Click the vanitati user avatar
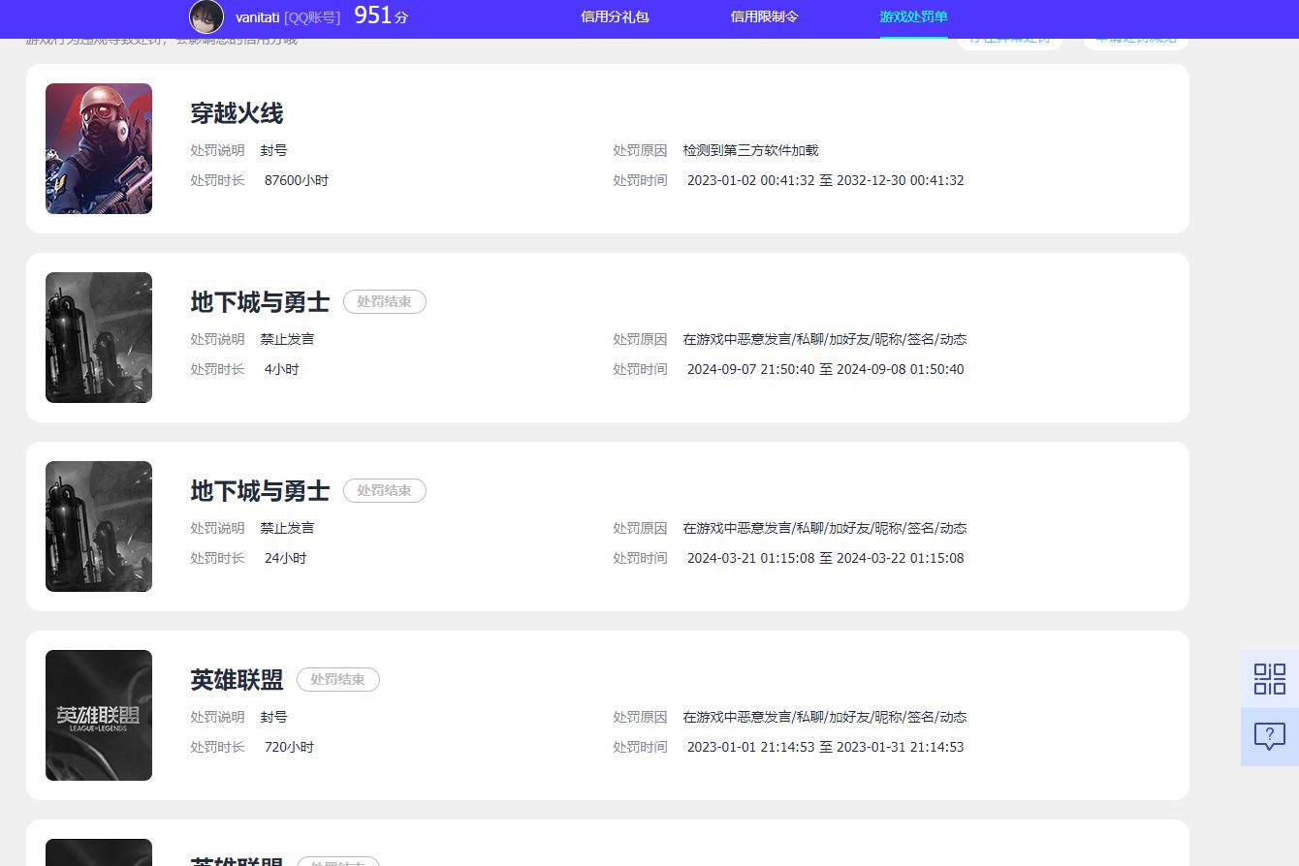 pyautogui.click(x=206, y=16)
